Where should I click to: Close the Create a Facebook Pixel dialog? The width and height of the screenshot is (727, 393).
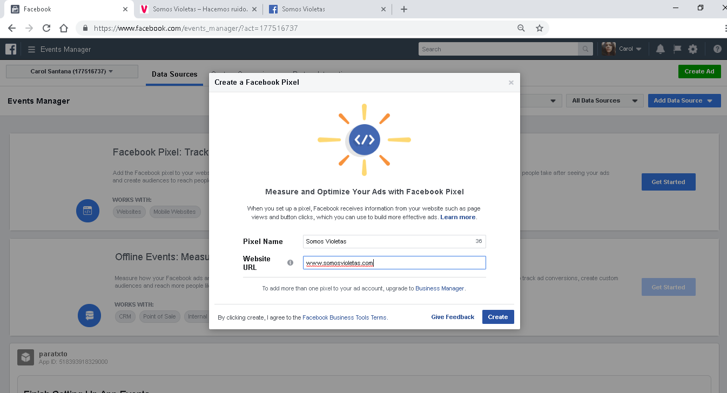point(511,83)
